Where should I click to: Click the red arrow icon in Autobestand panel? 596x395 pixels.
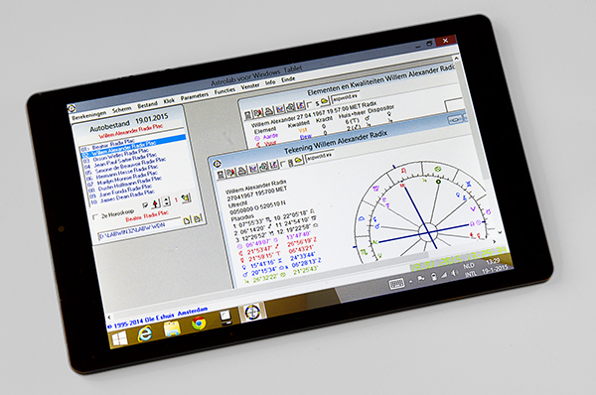pyautogui.click(x=155, y=203)
